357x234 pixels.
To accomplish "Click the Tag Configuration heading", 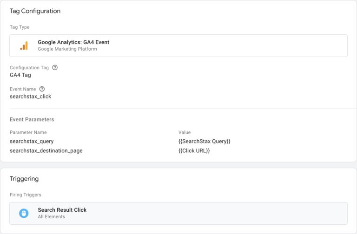I will (x=35, y=11).
